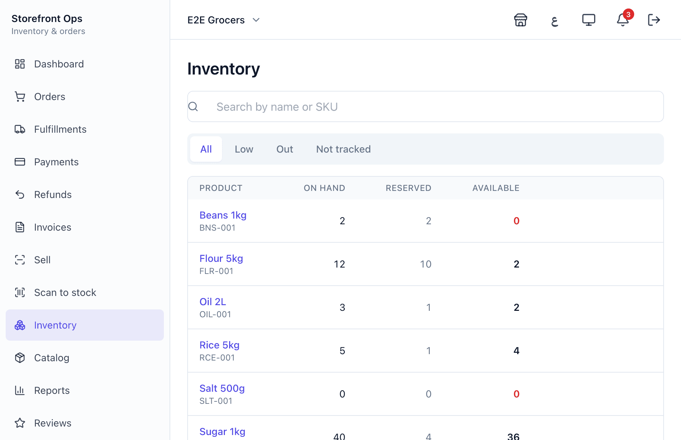Image resolution: width=681 pixels, height=440 pixels.
Task: Open the Beans 1kg product link
Action: (223, 215)
